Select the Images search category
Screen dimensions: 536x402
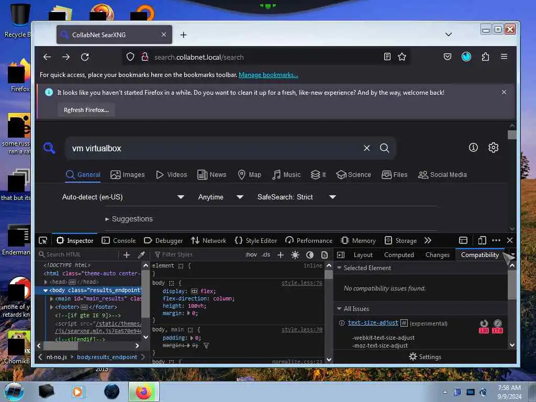point(128,175)
